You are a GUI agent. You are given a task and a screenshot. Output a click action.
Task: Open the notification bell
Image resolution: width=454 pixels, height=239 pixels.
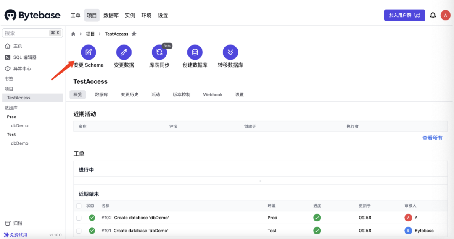(433, 15)
